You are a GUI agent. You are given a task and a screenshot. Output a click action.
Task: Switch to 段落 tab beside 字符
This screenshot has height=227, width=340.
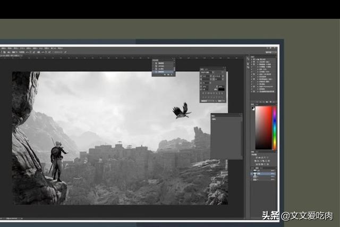pos(207,69)
